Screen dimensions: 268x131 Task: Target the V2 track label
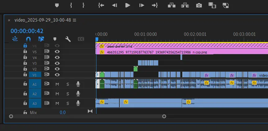pyautogui.click(x=35, y=69)
